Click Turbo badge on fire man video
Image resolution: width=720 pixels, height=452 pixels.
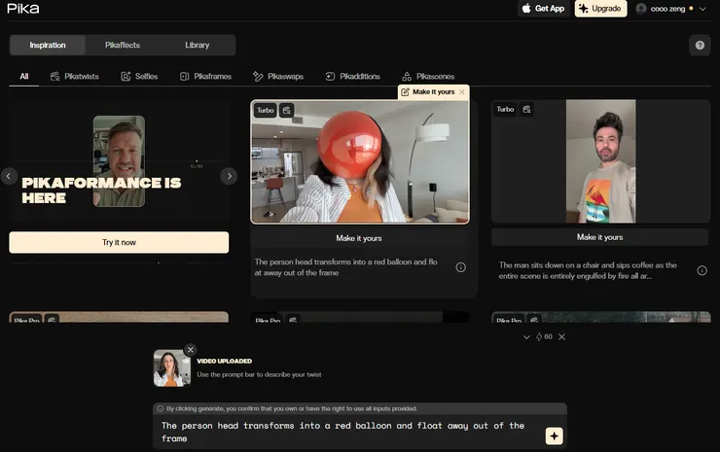pyautogui.click(x=505, y=109)
